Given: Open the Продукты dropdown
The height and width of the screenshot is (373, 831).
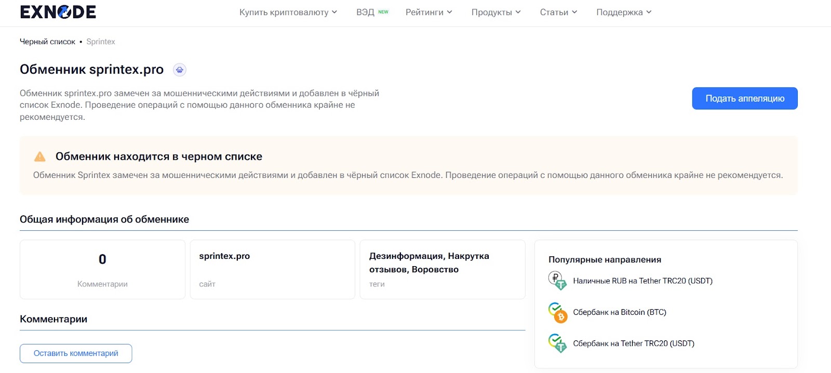Looking at the screenshot, I should click(496, 12).
